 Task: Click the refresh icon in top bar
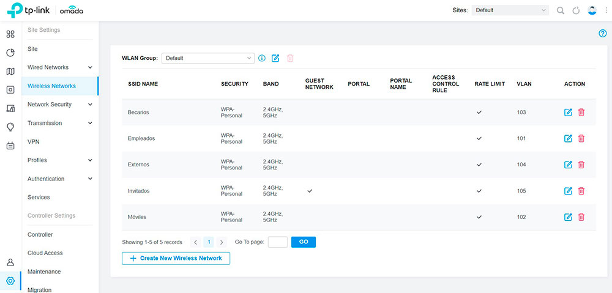[576, 10]
